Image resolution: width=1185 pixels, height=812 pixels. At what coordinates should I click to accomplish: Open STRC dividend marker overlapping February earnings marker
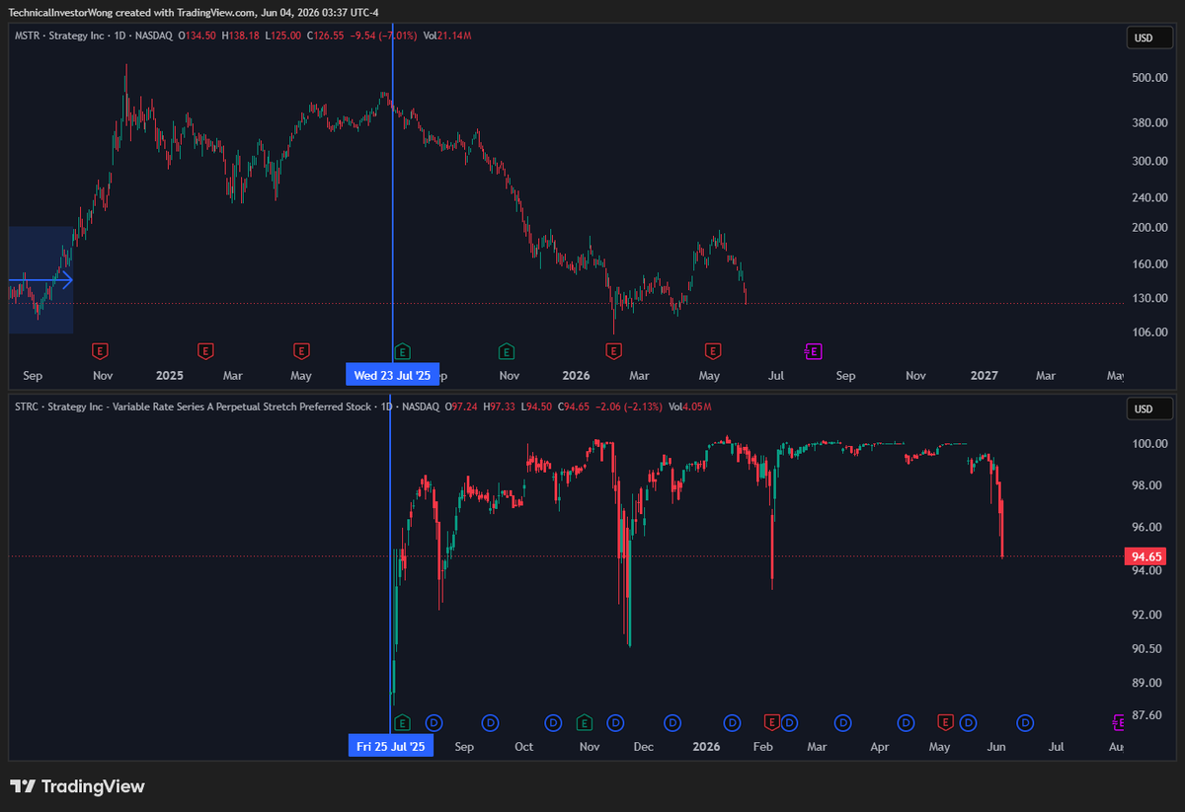pyautogui.click(x=788, y=723)
